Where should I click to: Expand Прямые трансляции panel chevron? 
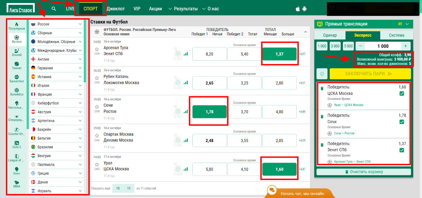[x=407, y=24]
